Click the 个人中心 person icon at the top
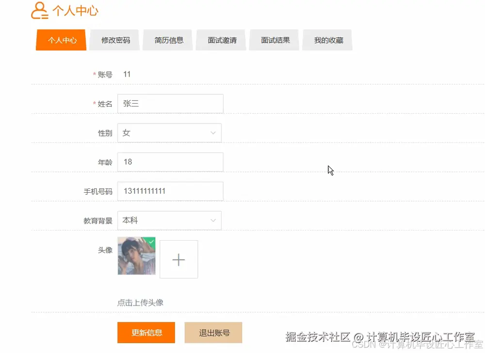The height and width of the screenshot is (353, 485). point(40,11)
